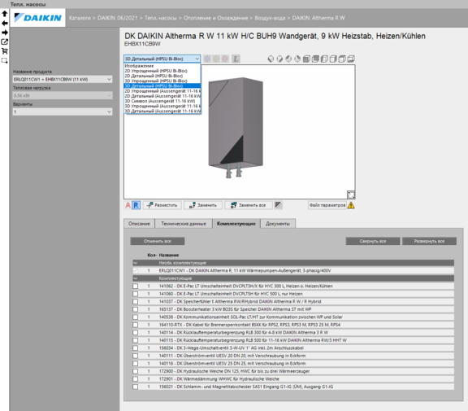Click the red circle color swatch

pyautogui.click(x=225, y=59)
